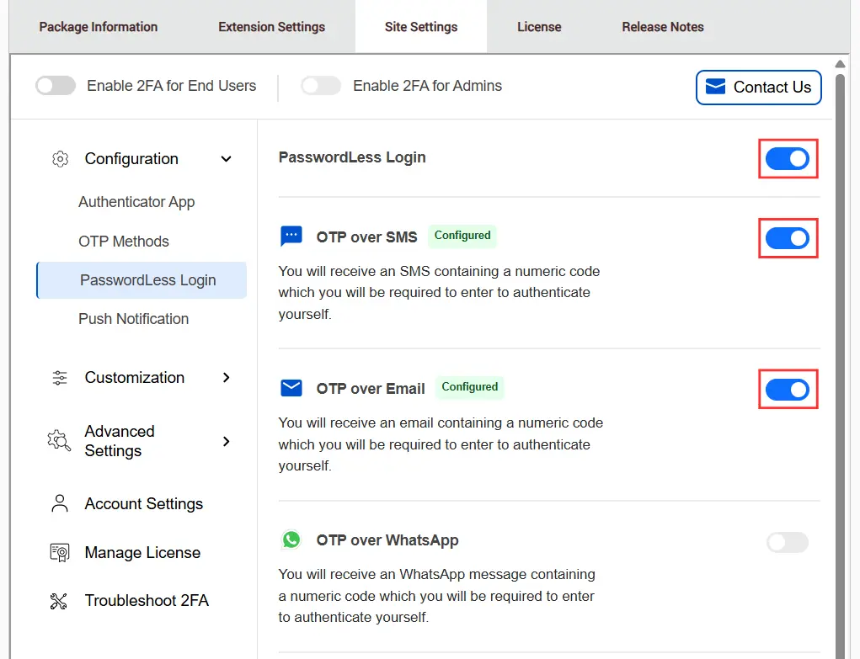Switch to the License tab
860x659 pixels.
(539, 26)
